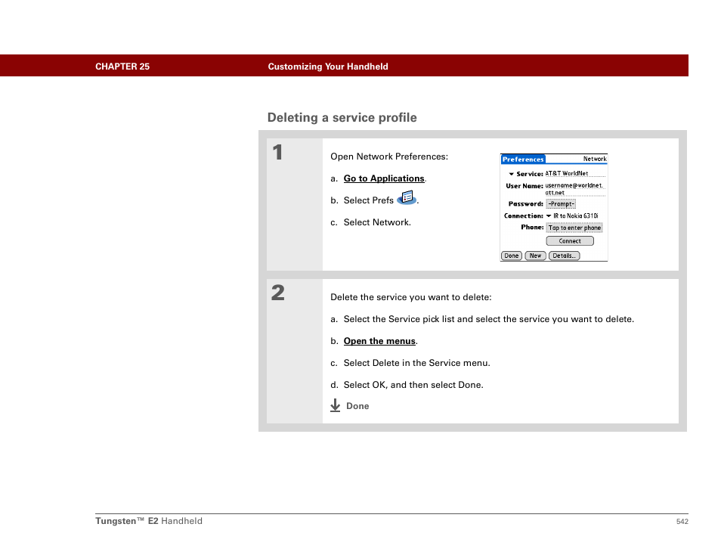Click the 'Delete the service you want to delete:' text
The height and width of the screenshot is (558, 721).
tap(410, 298)
